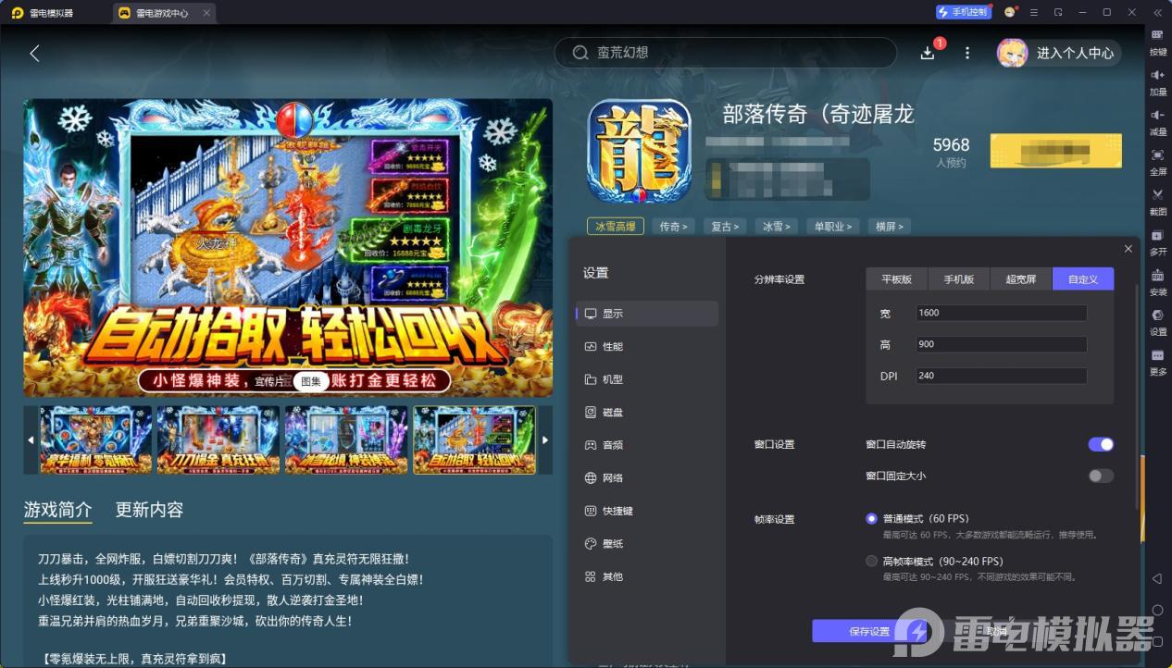Open 快捷键 shortcut settings category
Screen dimensions: 1172x668
(647, 511)
